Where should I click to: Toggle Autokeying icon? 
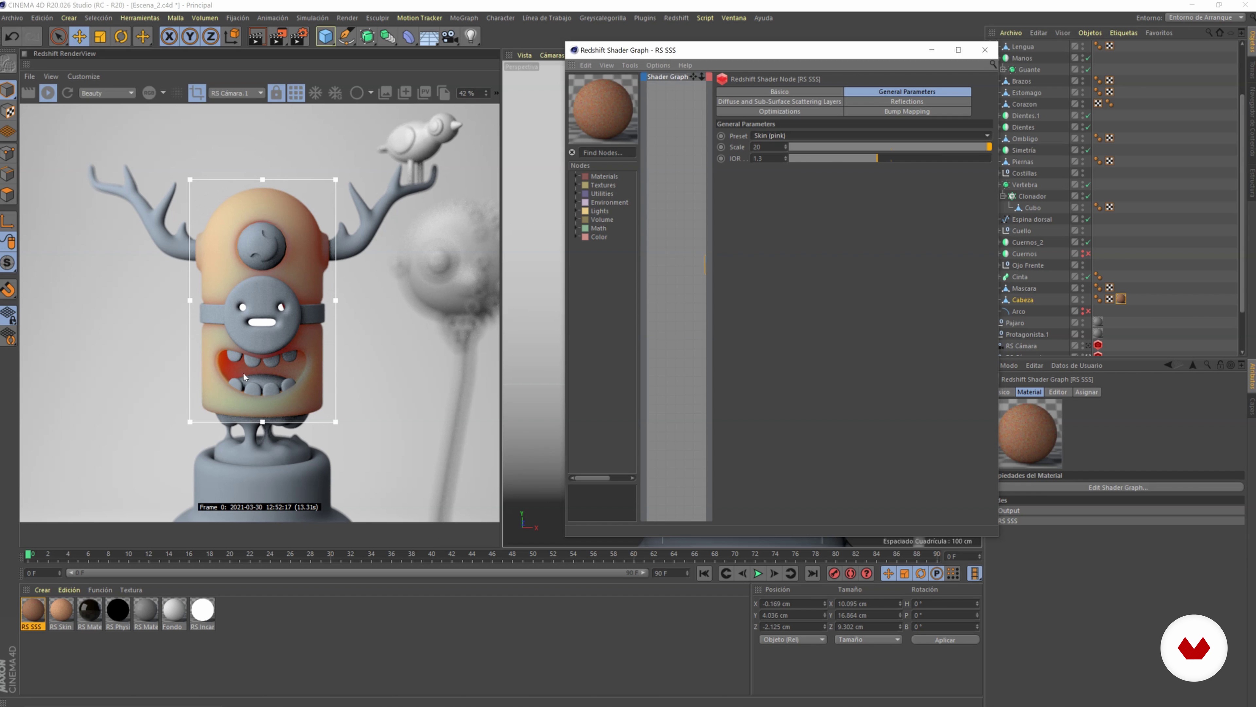pyautogui.click(x=850, y=574)
